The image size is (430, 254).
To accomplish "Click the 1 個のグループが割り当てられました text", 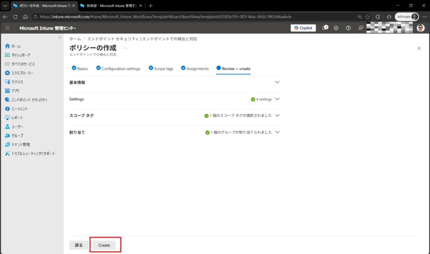I will point(241,132).
